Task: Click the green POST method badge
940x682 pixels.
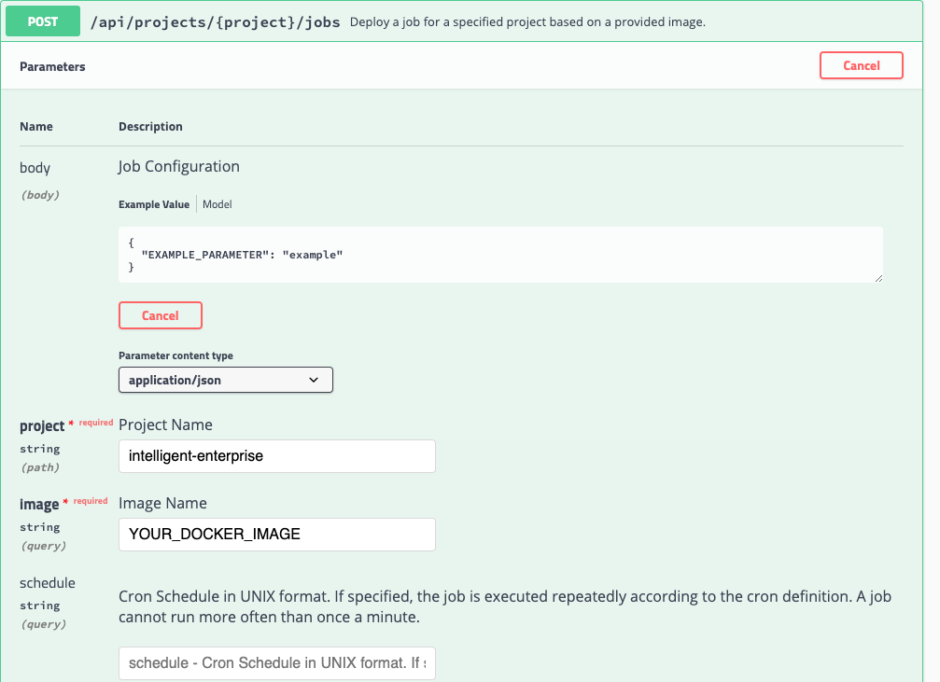Action: (43, 21)
